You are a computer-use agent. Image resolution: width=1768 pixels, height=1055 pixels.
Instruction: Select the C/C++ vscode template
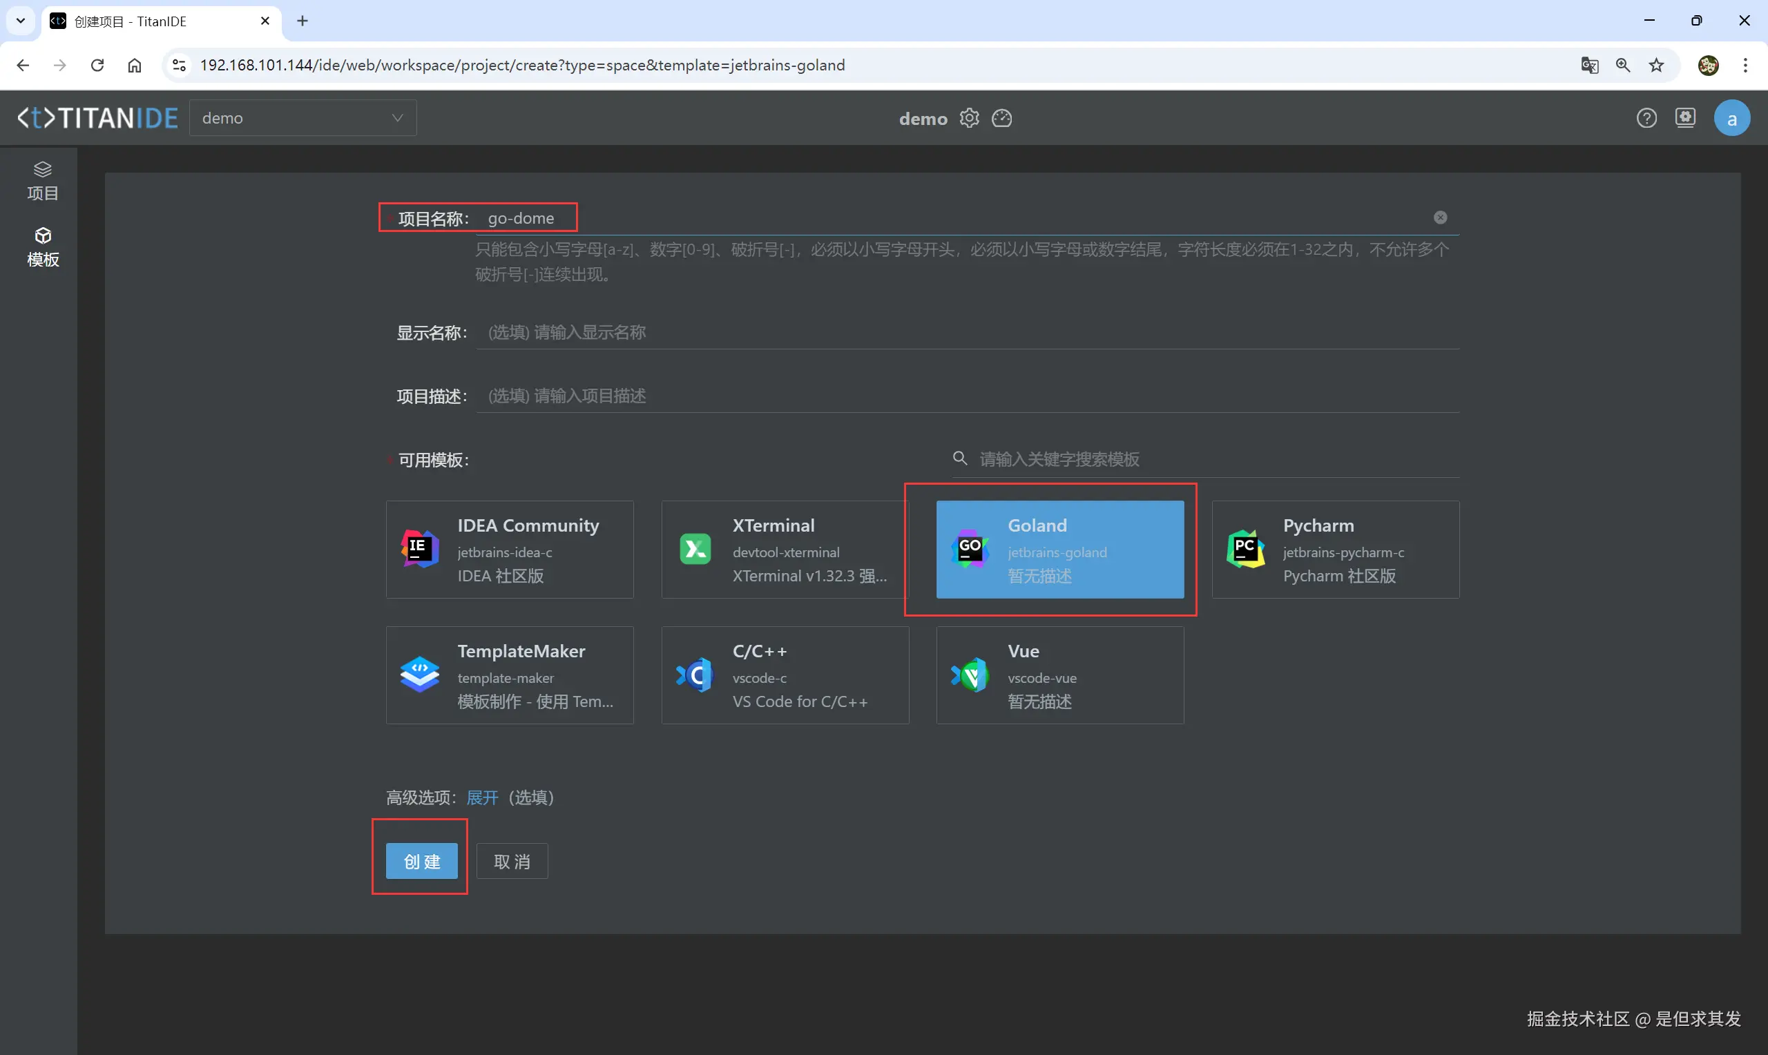point(785,675)
